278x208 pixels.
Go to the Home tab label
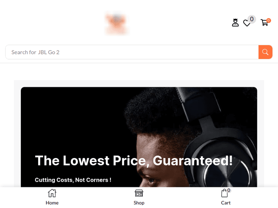click(52, 203)
